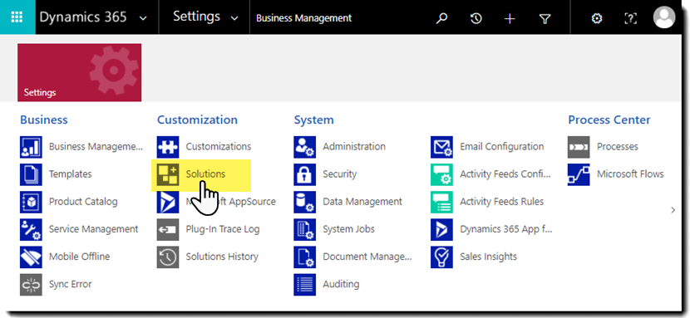Open the Solutions History link
Screen dimensions: 690x318
pyautogui.click(x=222, y=256)
